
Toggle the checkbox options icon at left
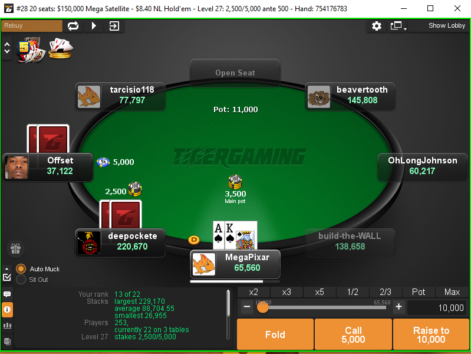(x=7, y=277)
